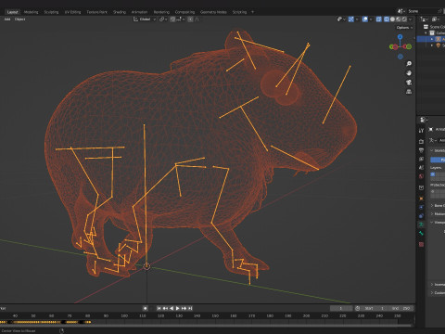The height and width of the screenshot is (334, 445).
Task: Select rendered viewport shading
Action: pyautogui.click(x=404, y=19)
